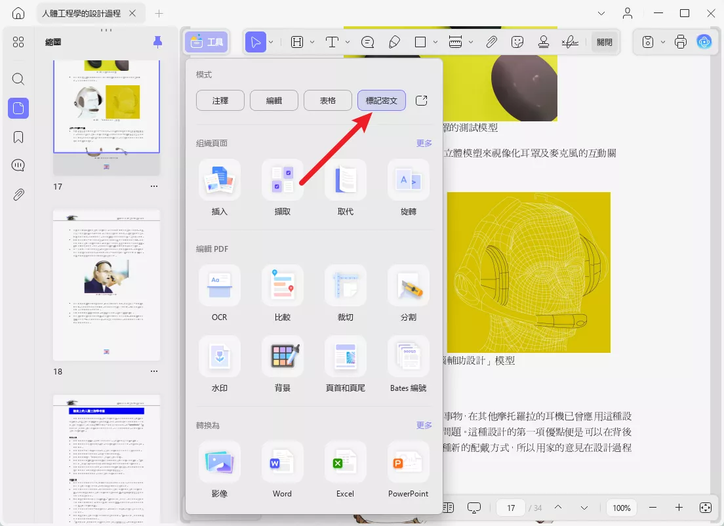
Task: Switch to 編輯 mode
Action: click(274, 100)
